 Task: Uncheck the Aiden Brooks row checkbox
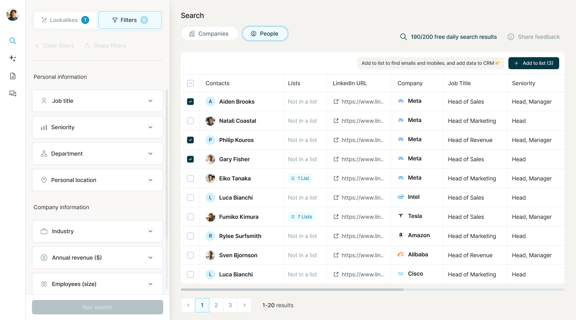point(190,102)
